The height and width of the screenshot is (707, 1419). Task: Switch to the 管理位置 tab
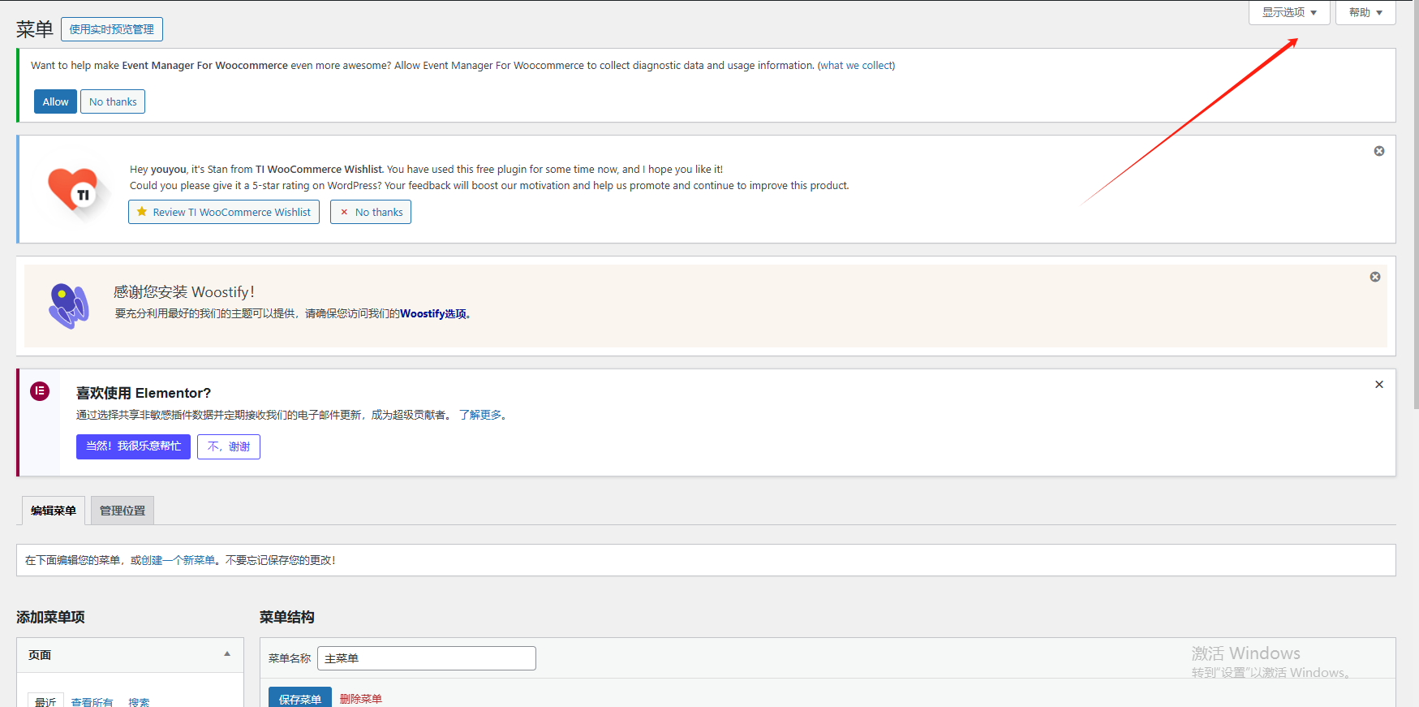[x=122, y=511]
